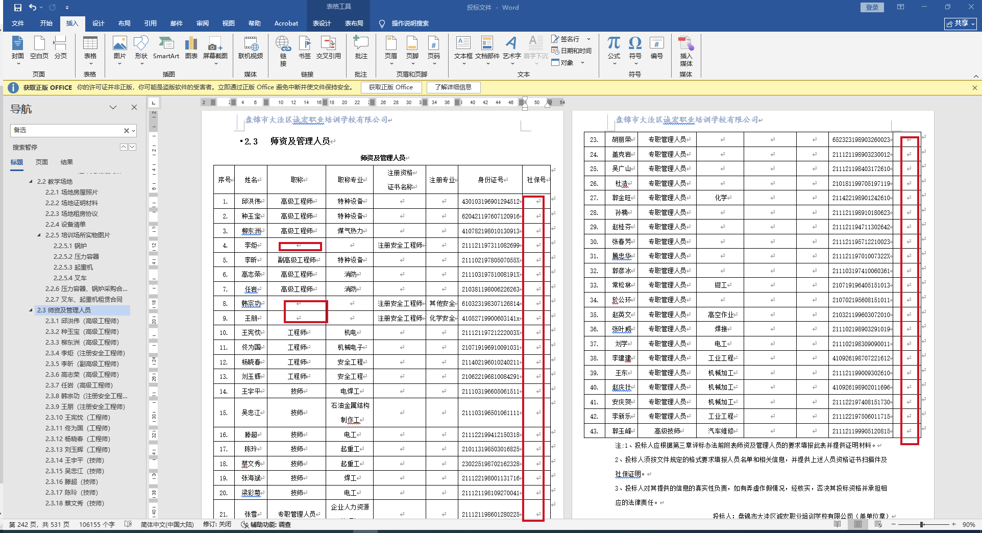
Task: Switch to the Review (审阅) tab
Action: pyautogui.click(x=203, y=23)
